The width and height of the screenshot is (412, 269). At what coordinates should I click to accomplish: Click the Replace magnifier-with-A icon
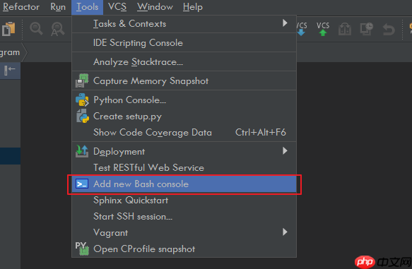57,29
